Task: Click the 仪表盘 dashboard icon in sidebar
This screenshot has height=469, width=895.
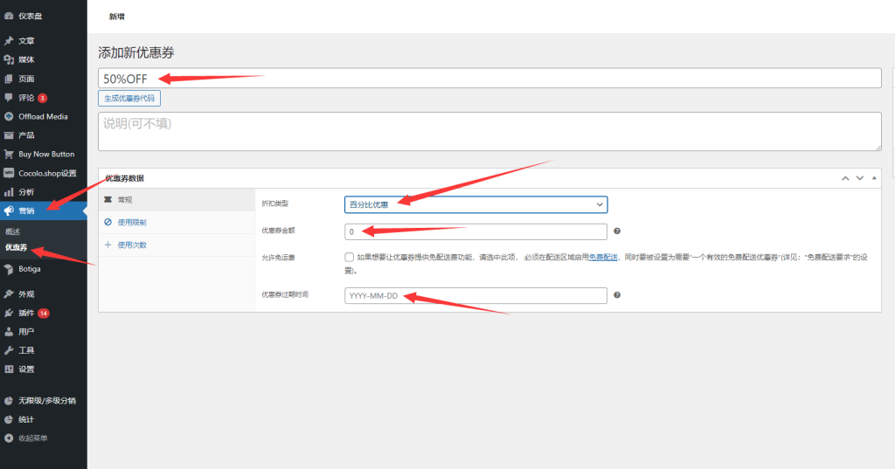Action: tap(9, 16)
